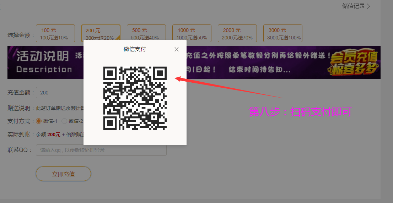Select the 100 元 recharge amount option
Image resolution: width=393 pixels, height=203 pixels.
coord(55,33)
